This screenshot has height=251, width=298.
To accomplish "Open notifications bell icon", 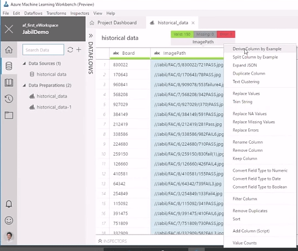I will [x=9, y=204].
